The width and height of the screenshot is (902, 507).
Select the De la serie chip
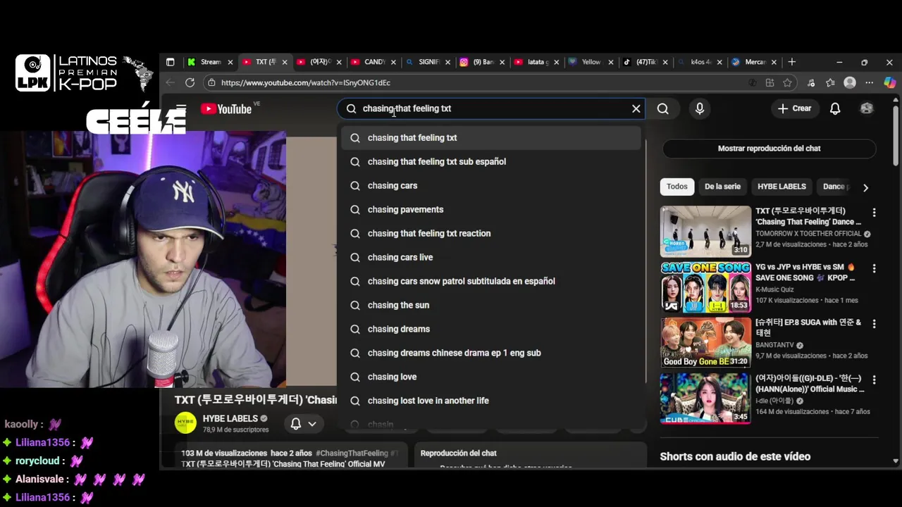pyautogui.click(x=722, y=187)
